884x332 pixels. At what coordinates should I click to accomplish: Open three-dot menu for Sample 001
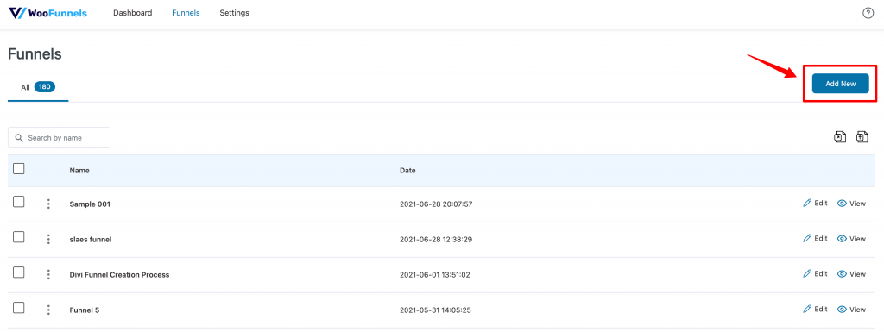(48, 204)
